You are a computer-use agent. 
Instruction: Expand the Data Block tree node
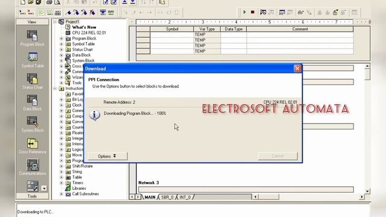tap(62, 55)
